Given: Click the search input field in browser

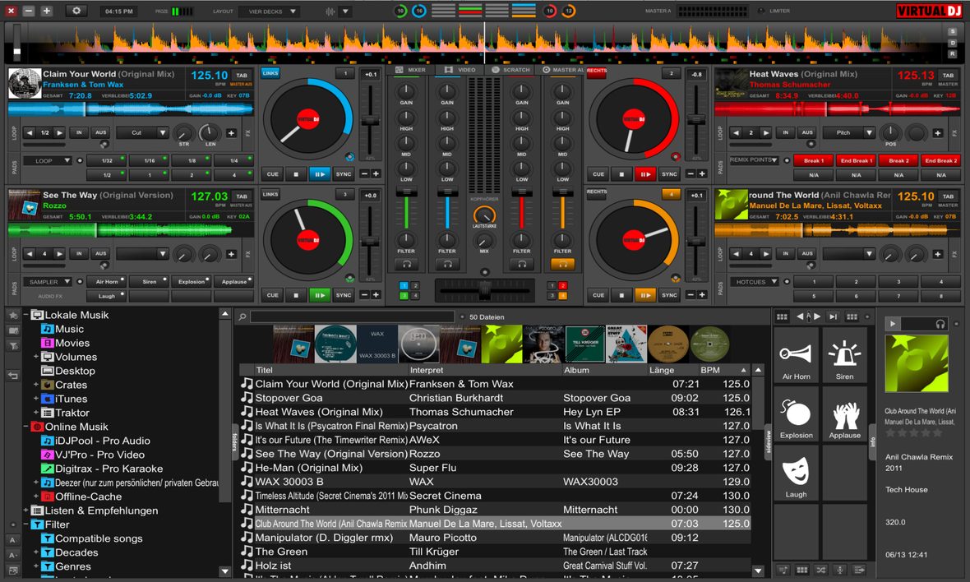Looking at the screenshot, I should click(353, 316).
